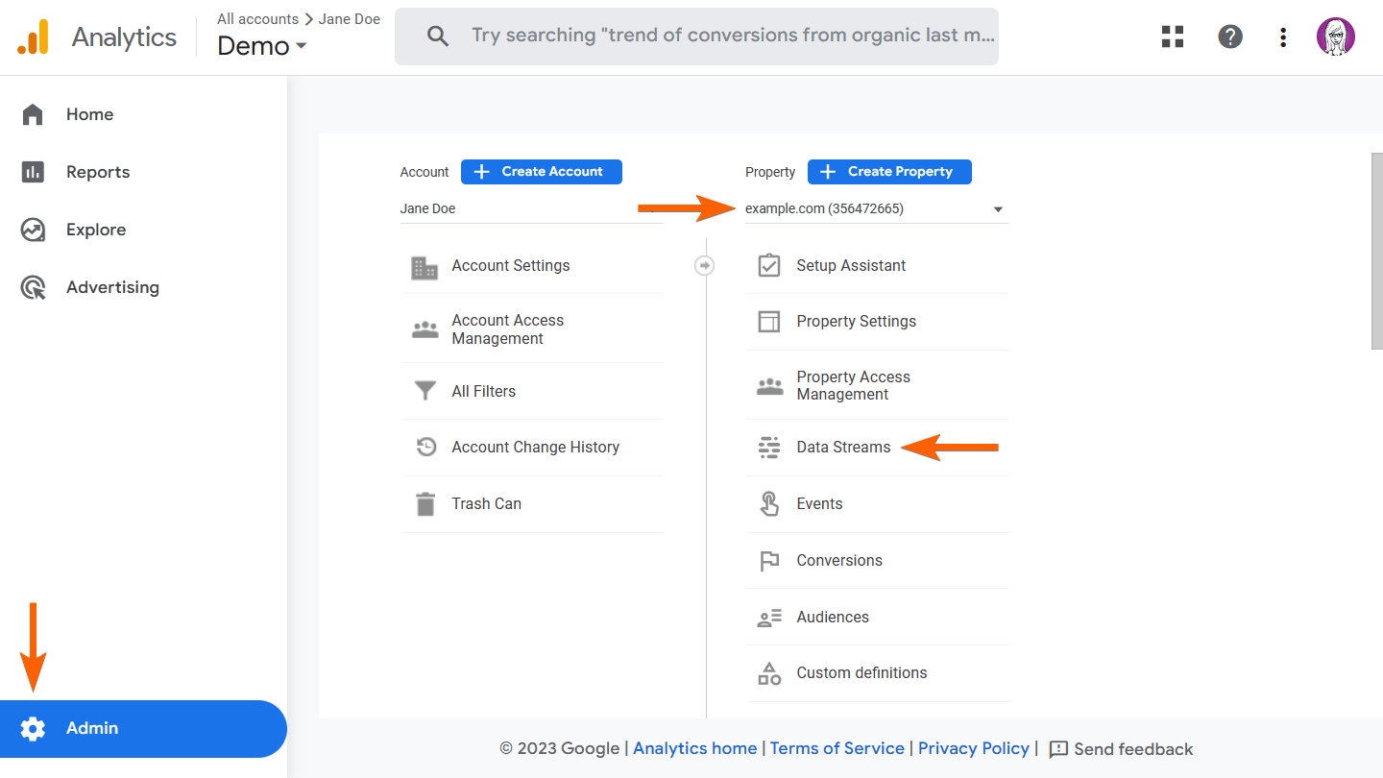Open the Google apps grid icon

tap(1173, 37)
